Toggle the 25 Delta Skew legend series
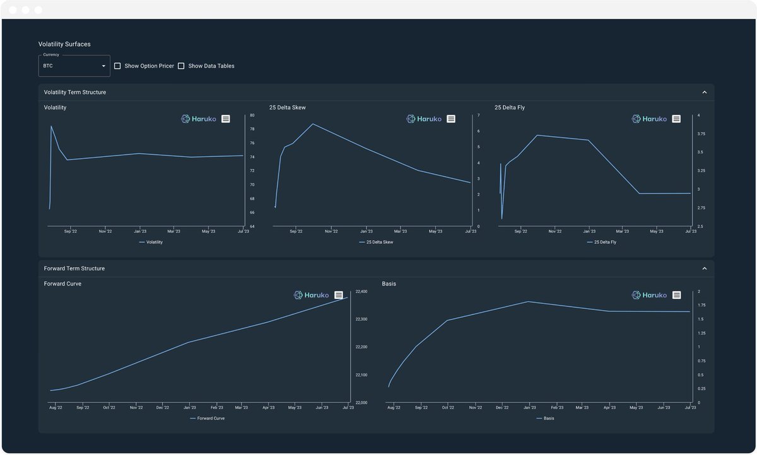Image resolution: width=757 pixels, height=455 pixels. pyautogui.click(x=376, y=242)
